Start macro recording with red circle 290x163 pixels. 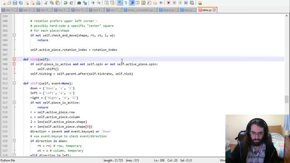click(x=169, y=3)
